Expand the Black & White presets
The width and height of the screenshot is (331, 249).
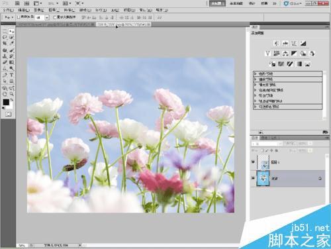[256, 95]
